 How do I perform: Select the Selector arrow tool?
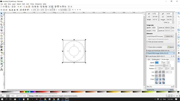coord(1,13)
